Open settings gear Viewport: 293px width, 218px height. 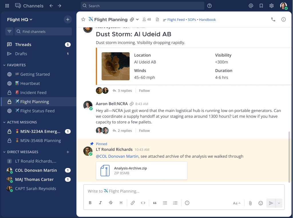[272, 6]
